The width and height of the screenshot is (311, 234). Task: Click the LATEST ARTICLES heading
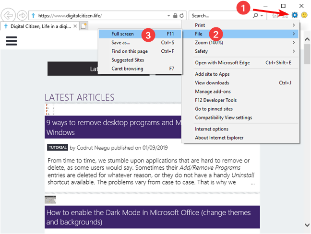80,97
